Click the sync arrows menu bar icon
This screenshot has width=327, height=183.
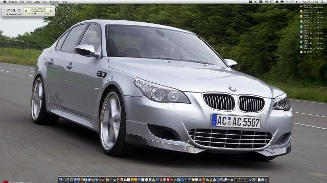click(287, 2)
